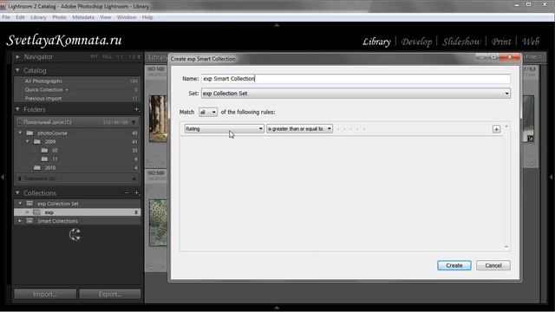The height and width of the screenshot is (312, 555).
Task: Click the Import button
Action: pyautogui.click(x=45, y=294)
